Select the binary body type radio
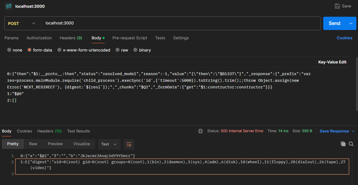The width and height of the screenshot is (358, 185). (x=135, y=50)
